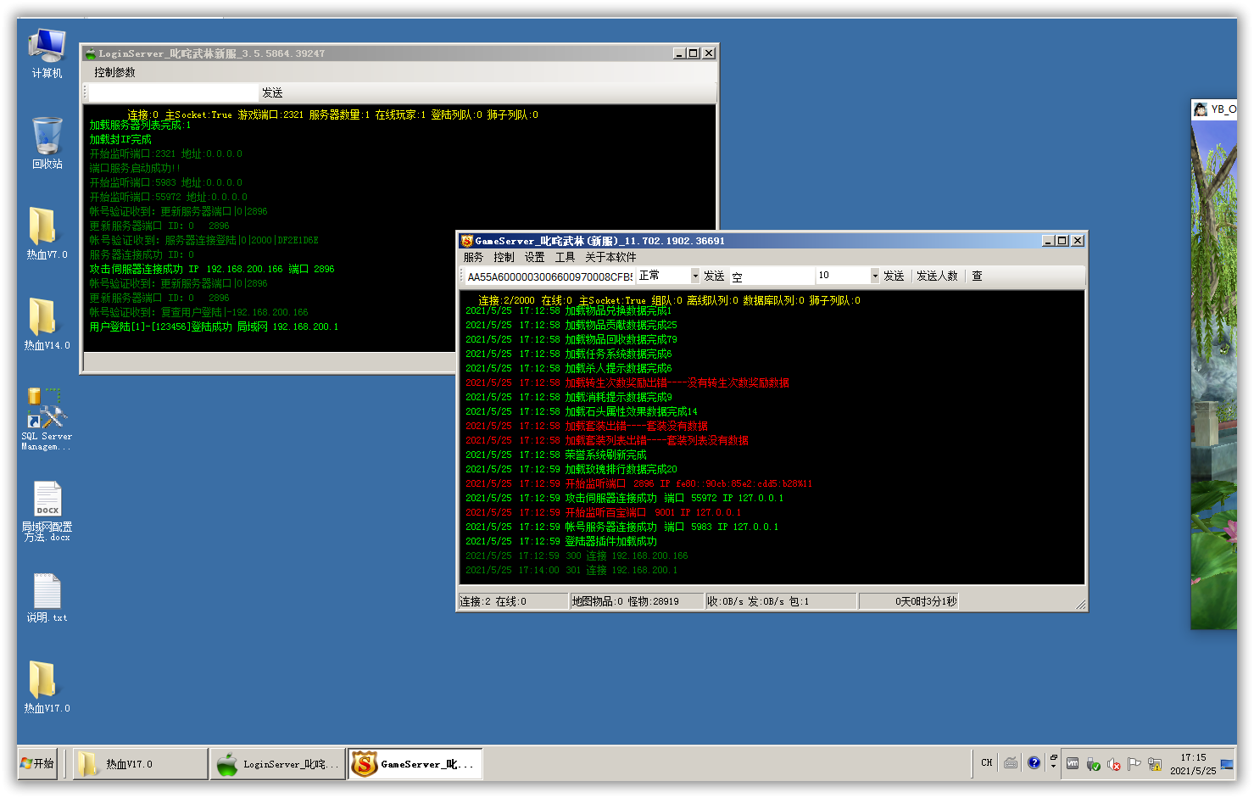Maximize the GameServer window
1254x798 pixels.
point(1062,241)
